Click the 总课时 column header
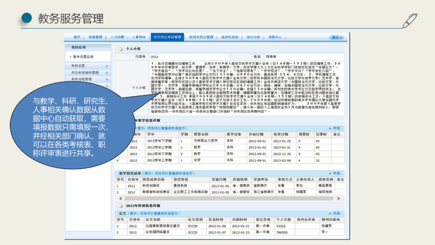Image resolution: width=435 pixels, height=245 pixels. coord(321,135)
